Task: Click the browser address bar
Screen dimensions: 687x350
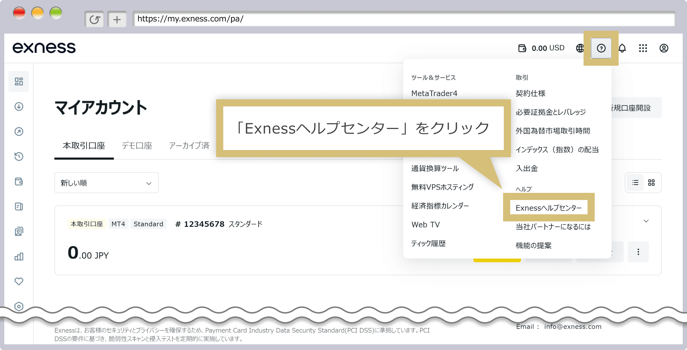Action: pos(404,19)
